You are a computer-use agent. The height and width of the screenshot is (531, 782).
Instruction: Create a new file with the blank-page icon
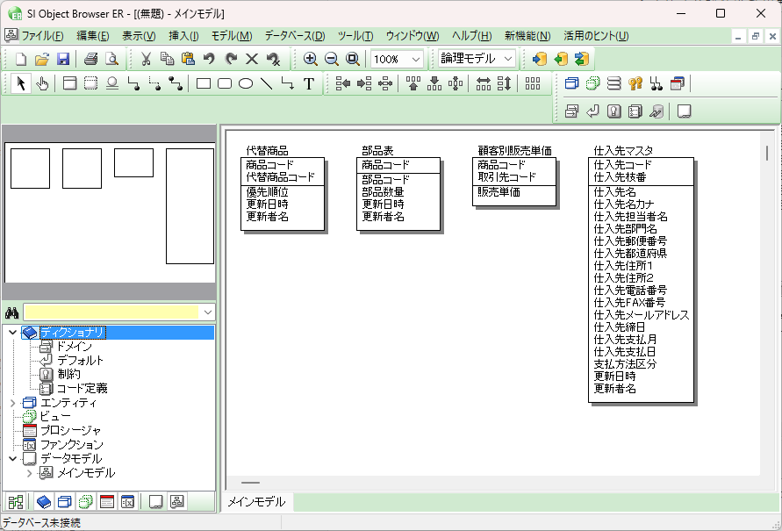[x=21, y=59]
